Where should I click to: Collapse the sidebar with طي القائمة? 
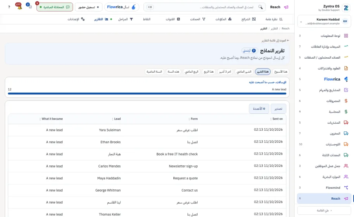point(324,210)
